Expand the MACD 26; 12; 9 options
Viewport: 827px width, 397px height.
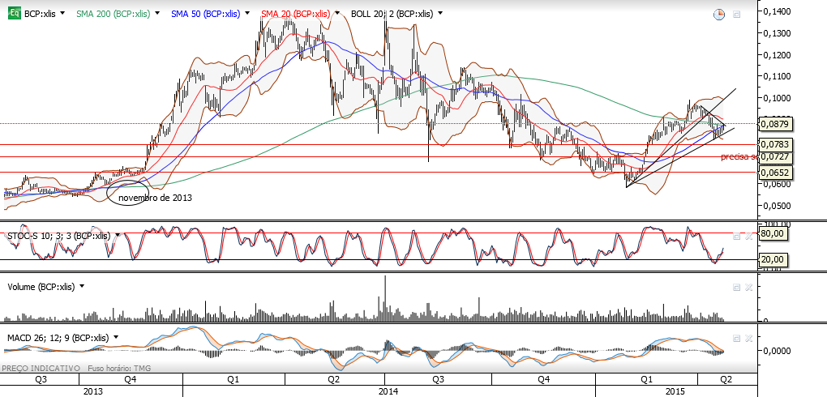[116, 338]
